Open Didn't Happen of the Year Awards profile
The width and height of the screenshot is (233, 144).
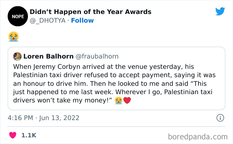(91, 12)
